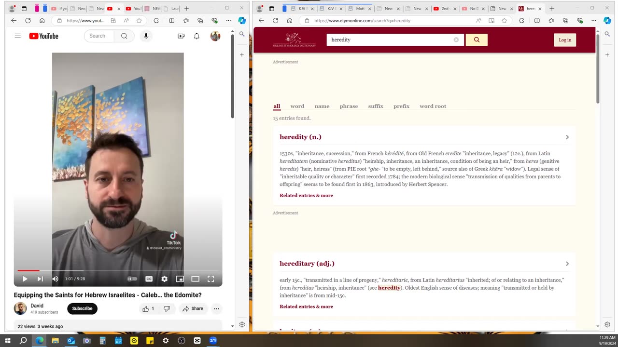Open Related entries under heredity
The image size is (618, 347).
click(306, 196)
